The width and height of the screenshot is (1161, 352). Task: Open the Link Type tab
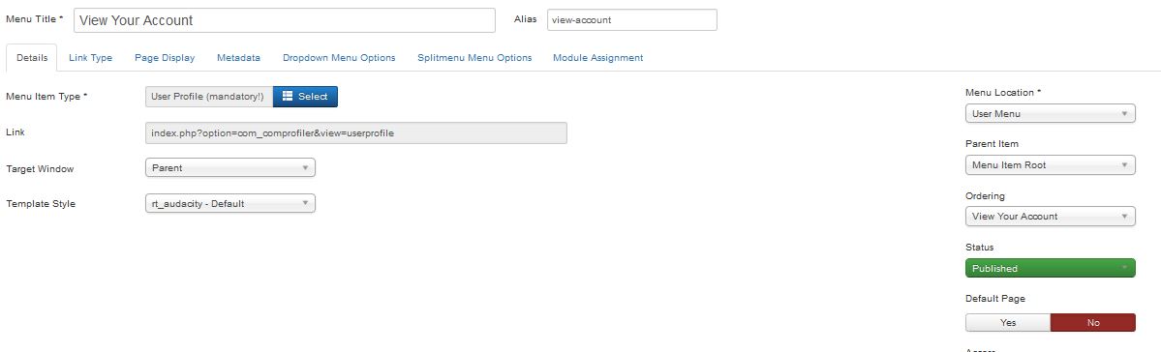(90, 58)
